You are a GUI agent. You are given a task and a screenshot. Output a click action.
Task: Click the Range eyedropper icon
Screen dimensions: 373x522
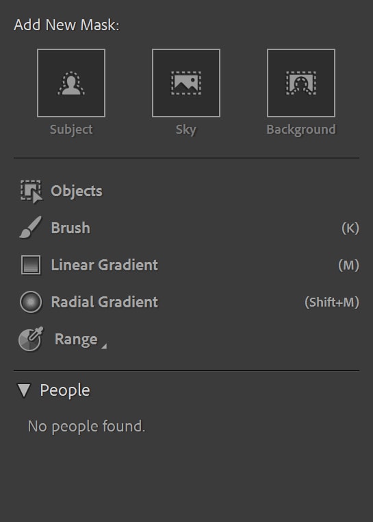(x=31, y=339)
